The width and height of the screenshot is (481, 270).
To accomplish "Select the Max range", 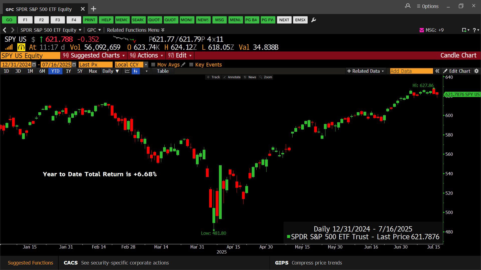I will pos(93,71).
